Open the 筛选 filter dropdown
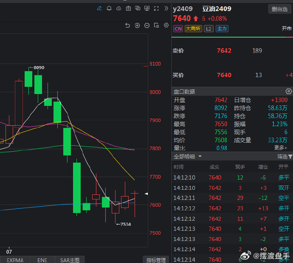Viewport: 293px width, 263px height. [285, 157]
